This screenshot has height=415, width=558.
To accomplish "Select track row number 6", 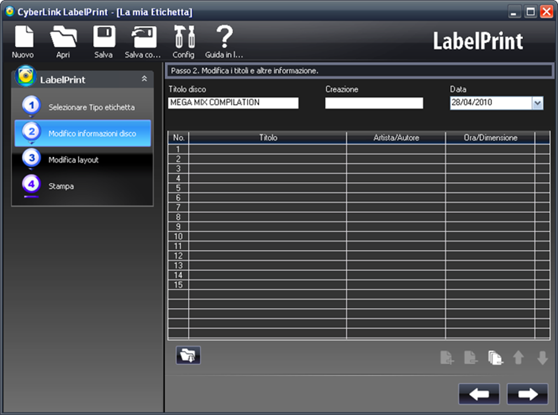I will [359, 198].
